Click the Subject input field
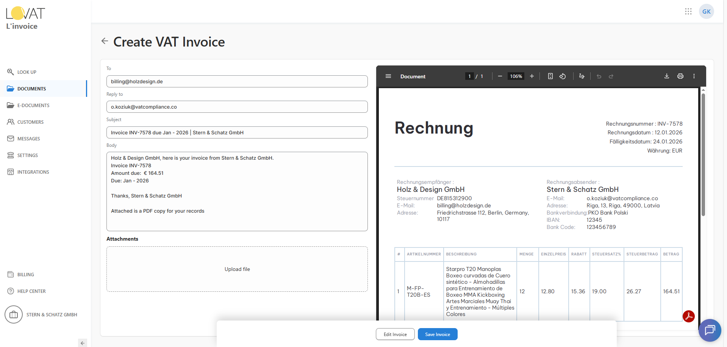Image resolution: width=727 pixels, height=347 pixels. [x=237, y=132]
